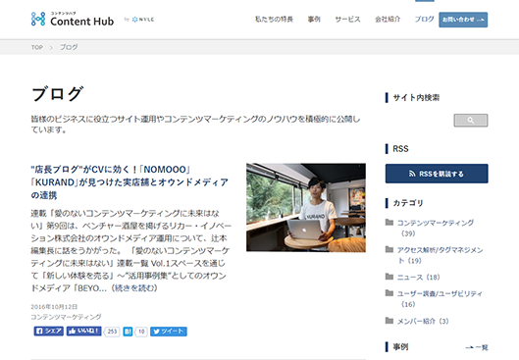Viewport: 519px width, 360px height.
Task: Open アクセス解析/タグマネジメント (19) category
Action: [x=440, y=255]
